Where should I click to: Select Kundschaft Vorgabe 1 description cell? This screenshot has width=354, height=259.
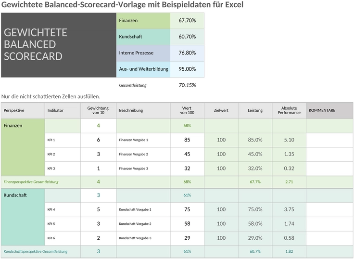tap(143, 210)
